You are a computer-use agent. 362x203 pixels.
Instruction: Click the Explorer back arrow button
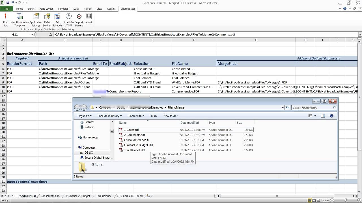click(77, 107)
